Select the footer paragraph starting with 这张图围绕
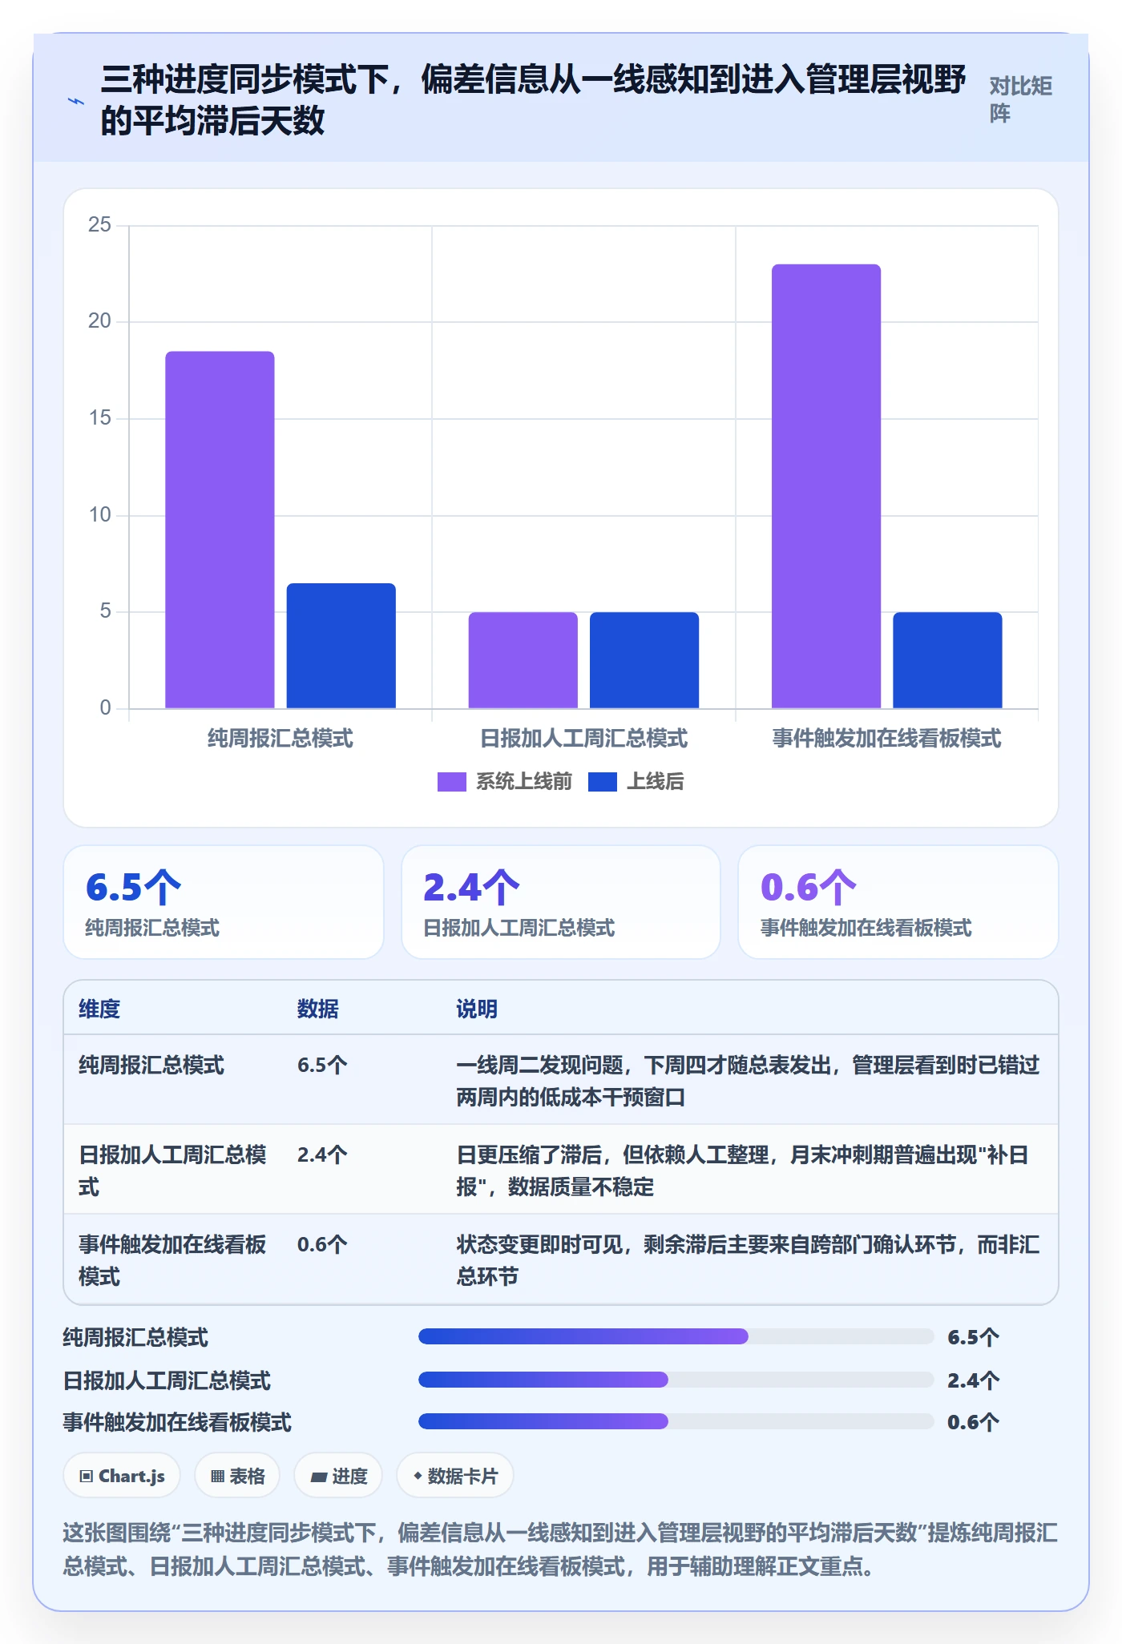 point(560,1549)
